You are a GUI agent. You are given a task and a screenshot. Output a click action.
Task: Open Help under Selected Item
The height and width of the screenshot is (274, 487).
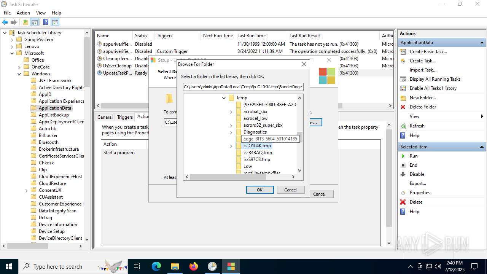point(414,212)
